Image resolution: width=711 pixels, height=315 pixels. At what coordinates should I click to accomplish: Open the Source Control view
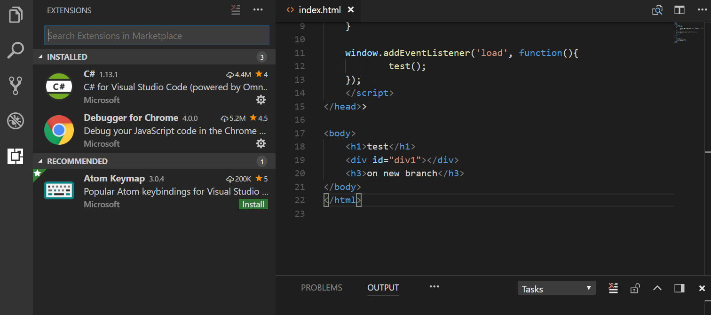click(16, 86)
